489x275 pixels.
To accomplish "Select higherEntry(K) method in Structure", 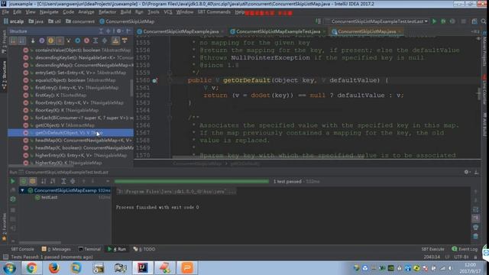I will (x=71, y=155).
